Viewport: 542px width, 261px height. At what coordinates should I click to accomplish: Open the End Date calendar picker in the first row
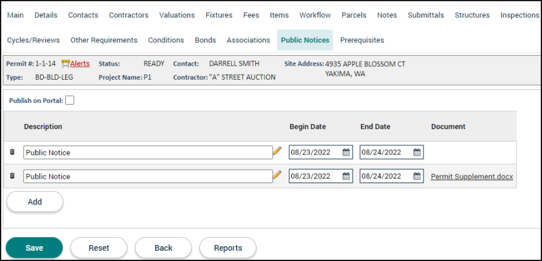tap(417, 152)
